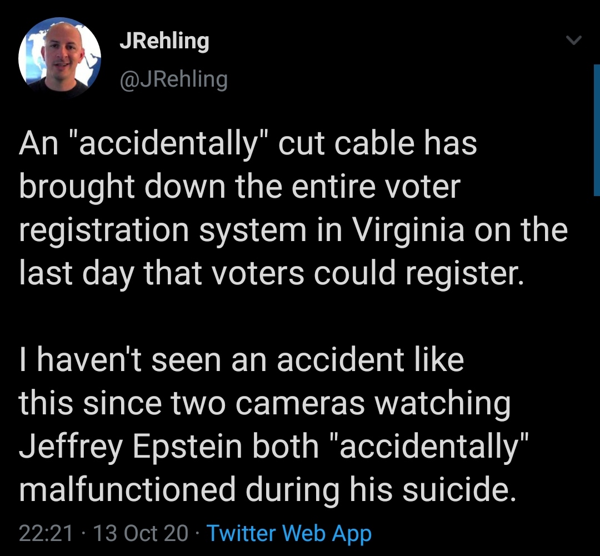This screenshot has width=600, height=556.
Task: Click the blue scrollbar on the right edge
Action: 596,130
